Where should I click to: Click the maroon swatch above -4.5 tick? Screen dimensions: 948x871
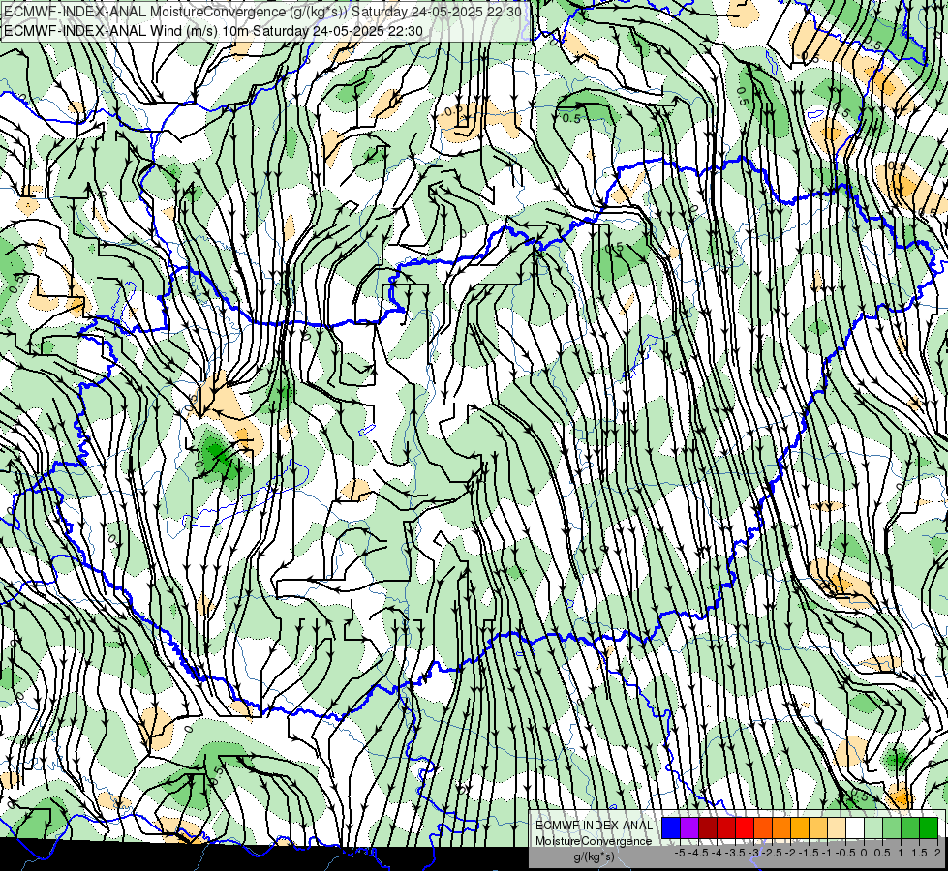tap(708, 827)
